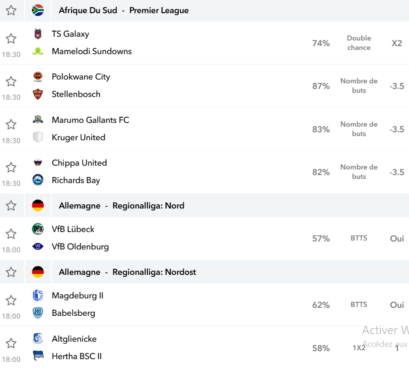Star the Chippa United vs Richards Bay match
The height and width of the screenshot is (369, 409).
pos(11,168)
